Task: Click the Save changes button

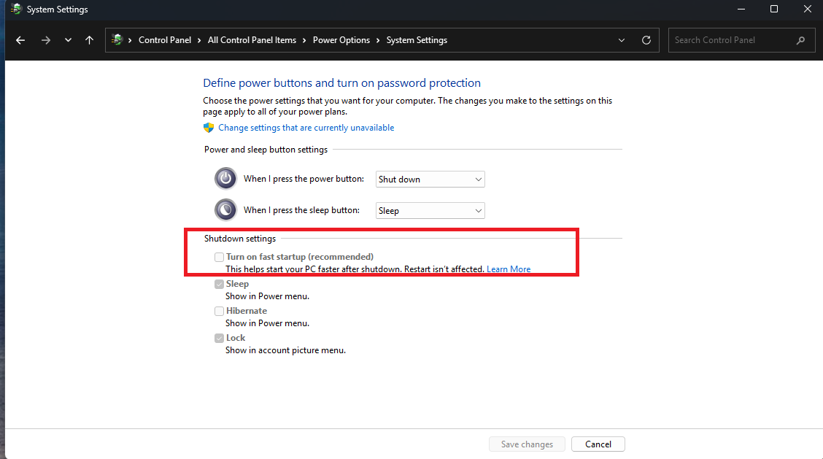Action: [x=527, y=444]
